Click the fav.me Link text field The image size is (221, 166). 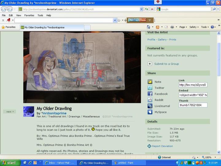pos(193,85)
